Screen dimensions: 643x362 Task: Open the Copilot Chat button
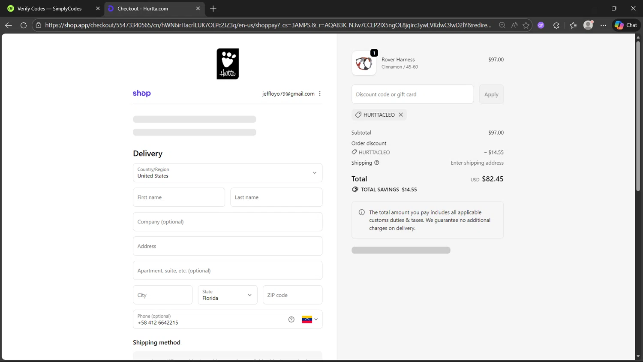tap(626, 25)
